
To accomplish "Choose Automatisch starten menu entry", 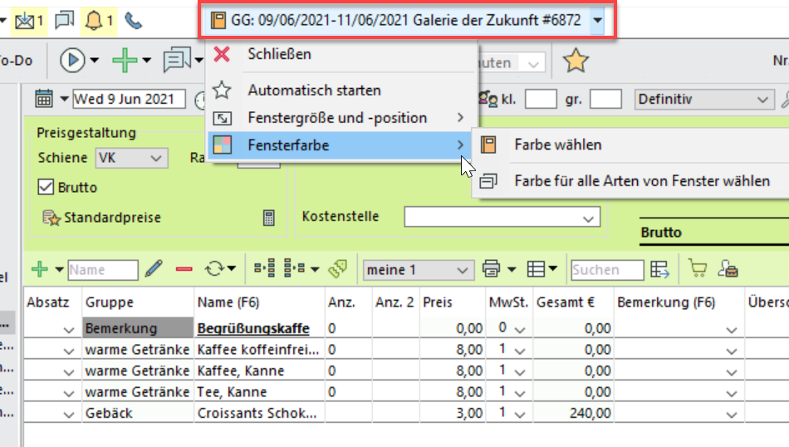I will [314, 90].
